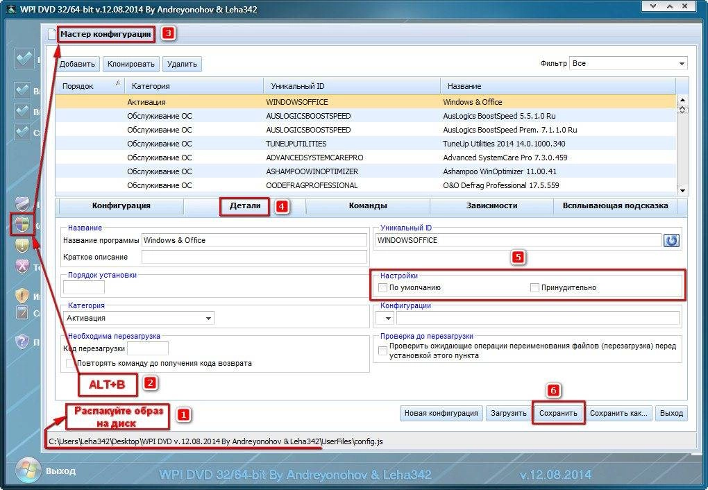
Task: Click the list scrollbar up arrow
Action: click(x=682, y=100)
